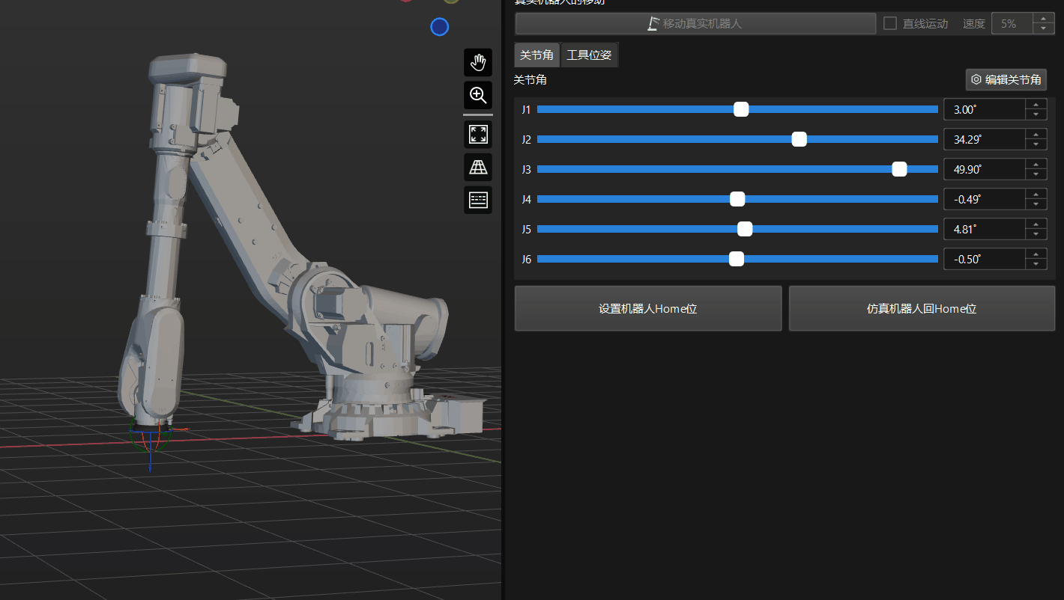Decrease J6 angle using down arrow
The width and height of the screenshot is (1064, 600).
pyautogui.click(x=1036, y=264)
